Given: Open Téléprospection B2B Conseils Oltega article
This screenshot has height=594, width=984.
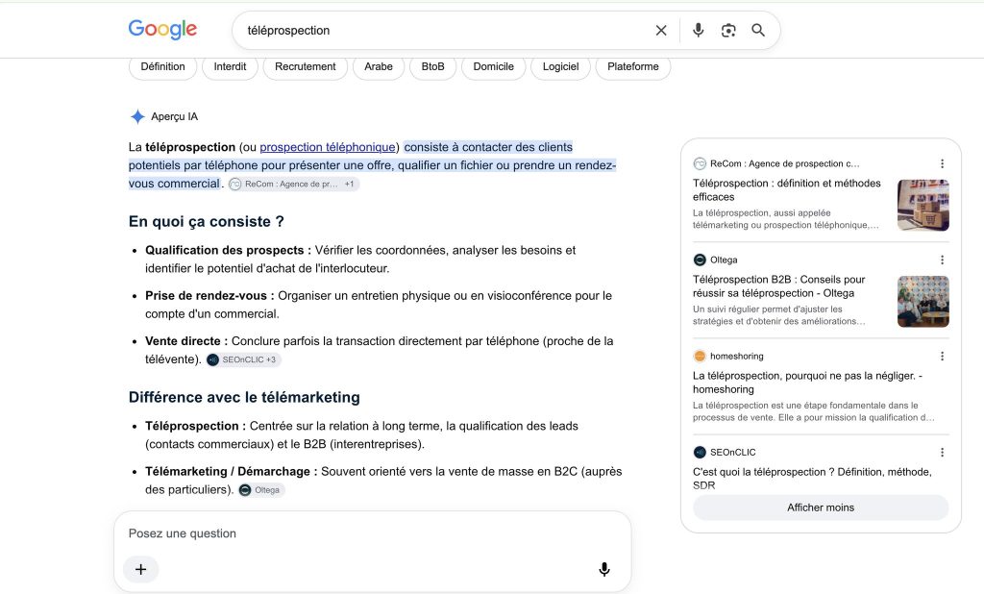Looking at the screenshot, I should (778, 285).
